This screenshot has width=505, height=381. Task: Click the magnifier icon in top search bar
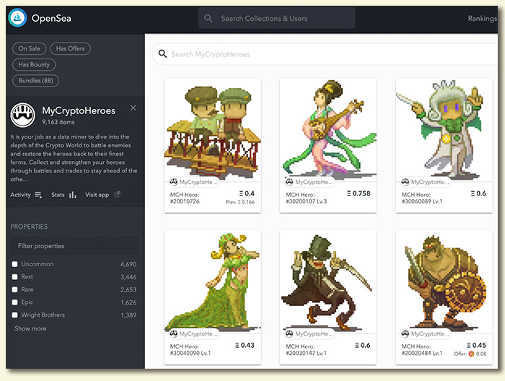point(208,18)
